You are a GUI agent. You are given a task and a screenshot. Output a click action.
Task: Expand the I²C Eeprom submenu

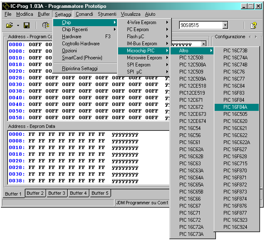tap(145, 29)
